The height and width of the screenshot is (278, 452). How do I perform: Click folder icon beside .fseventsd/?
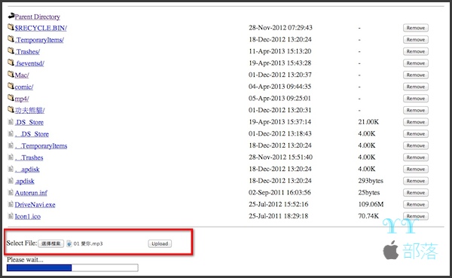tap(11, 63)
